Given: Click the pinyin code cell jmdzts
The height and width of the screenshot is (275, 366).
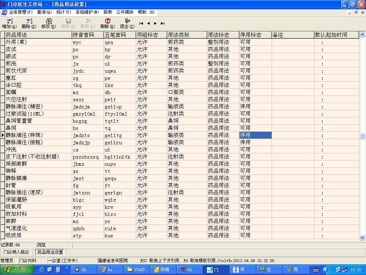Looking at the screenshot, I should coord(88,135).
